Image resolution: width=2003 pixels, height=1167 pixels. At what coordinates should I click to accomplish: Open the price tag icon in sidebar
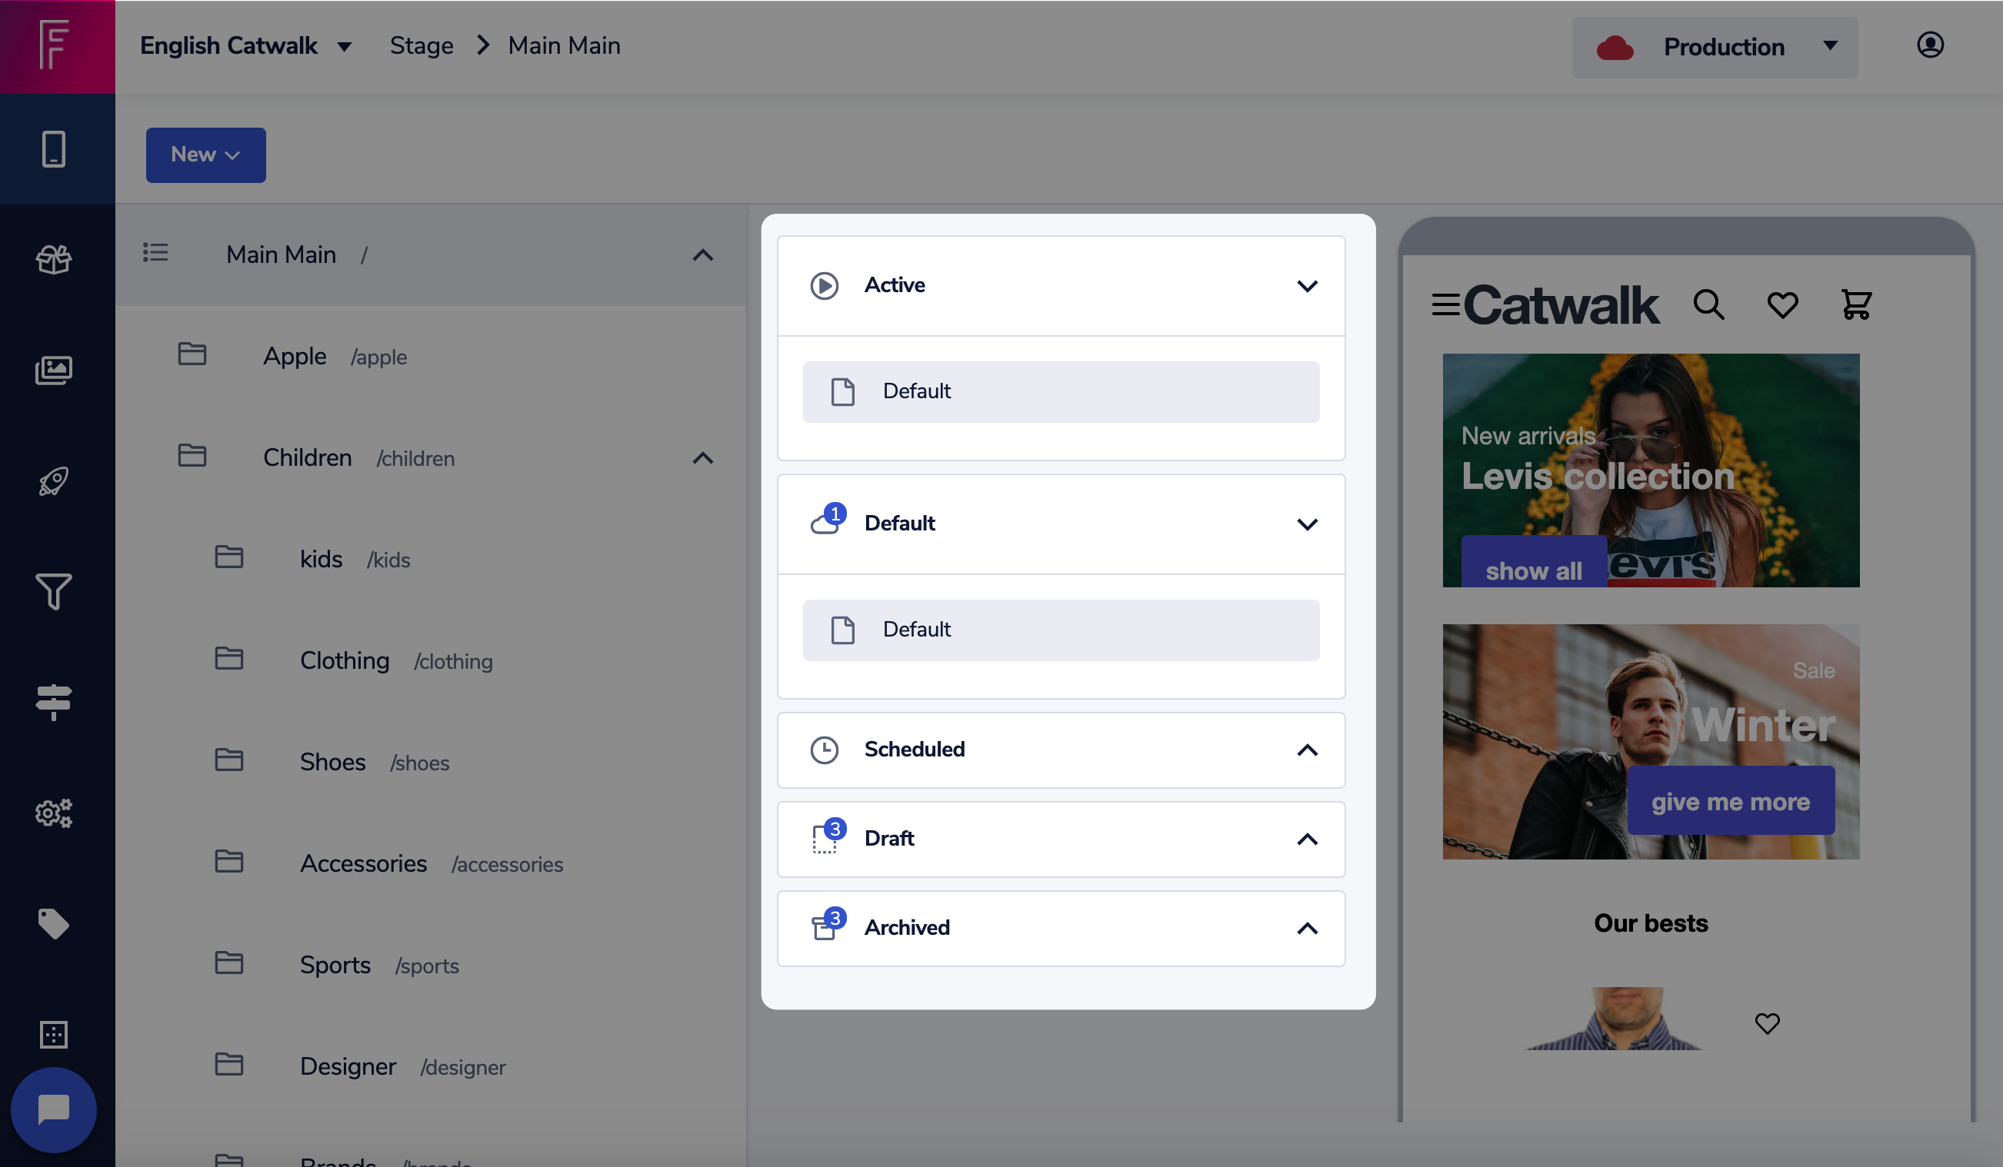53,923
